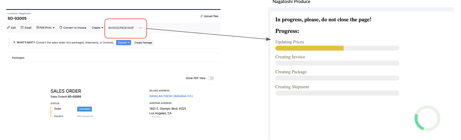Click the Edit pencil icon

pyautogui.click(x=8, y=28)
